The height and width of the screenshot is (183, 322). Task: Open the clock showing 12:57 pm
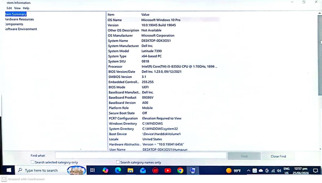[301, 170]
